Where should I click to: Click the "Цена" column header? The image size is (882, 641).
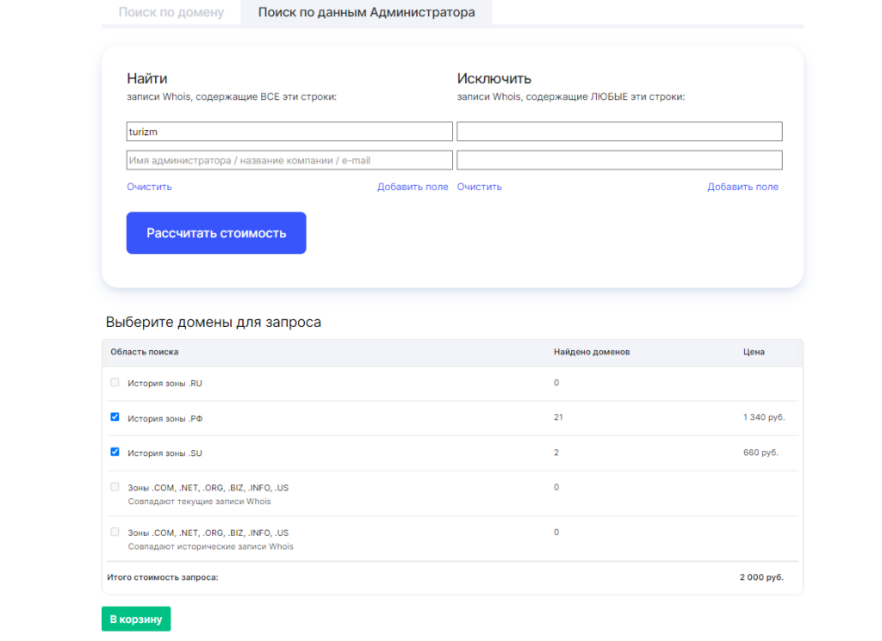pos(754,352)
